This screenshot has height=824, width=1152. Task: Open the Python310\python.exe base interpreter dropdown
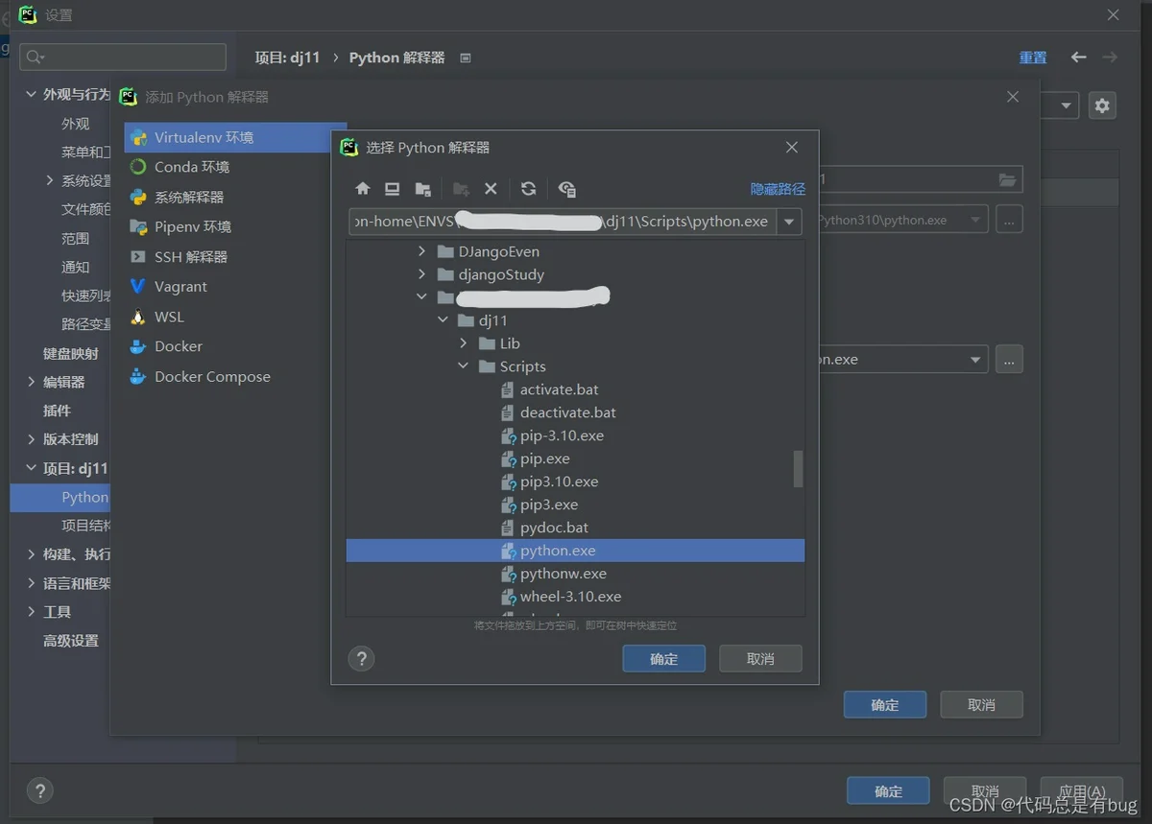(976, 220)
